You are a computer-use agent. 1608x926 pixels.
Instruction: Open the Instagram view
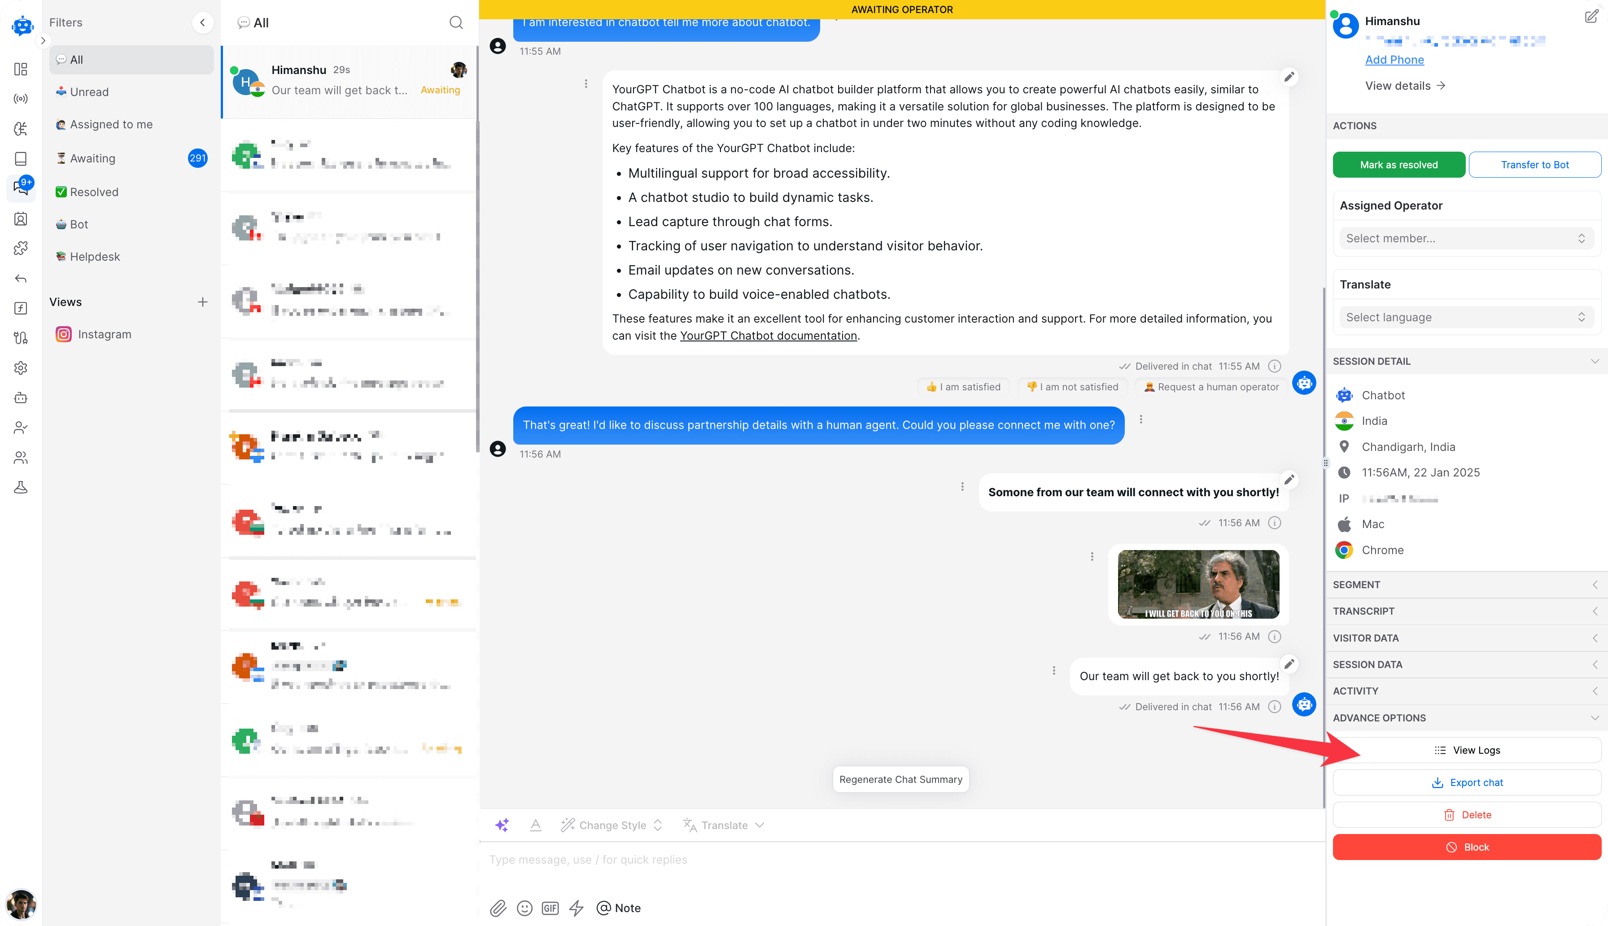(104, 334)
